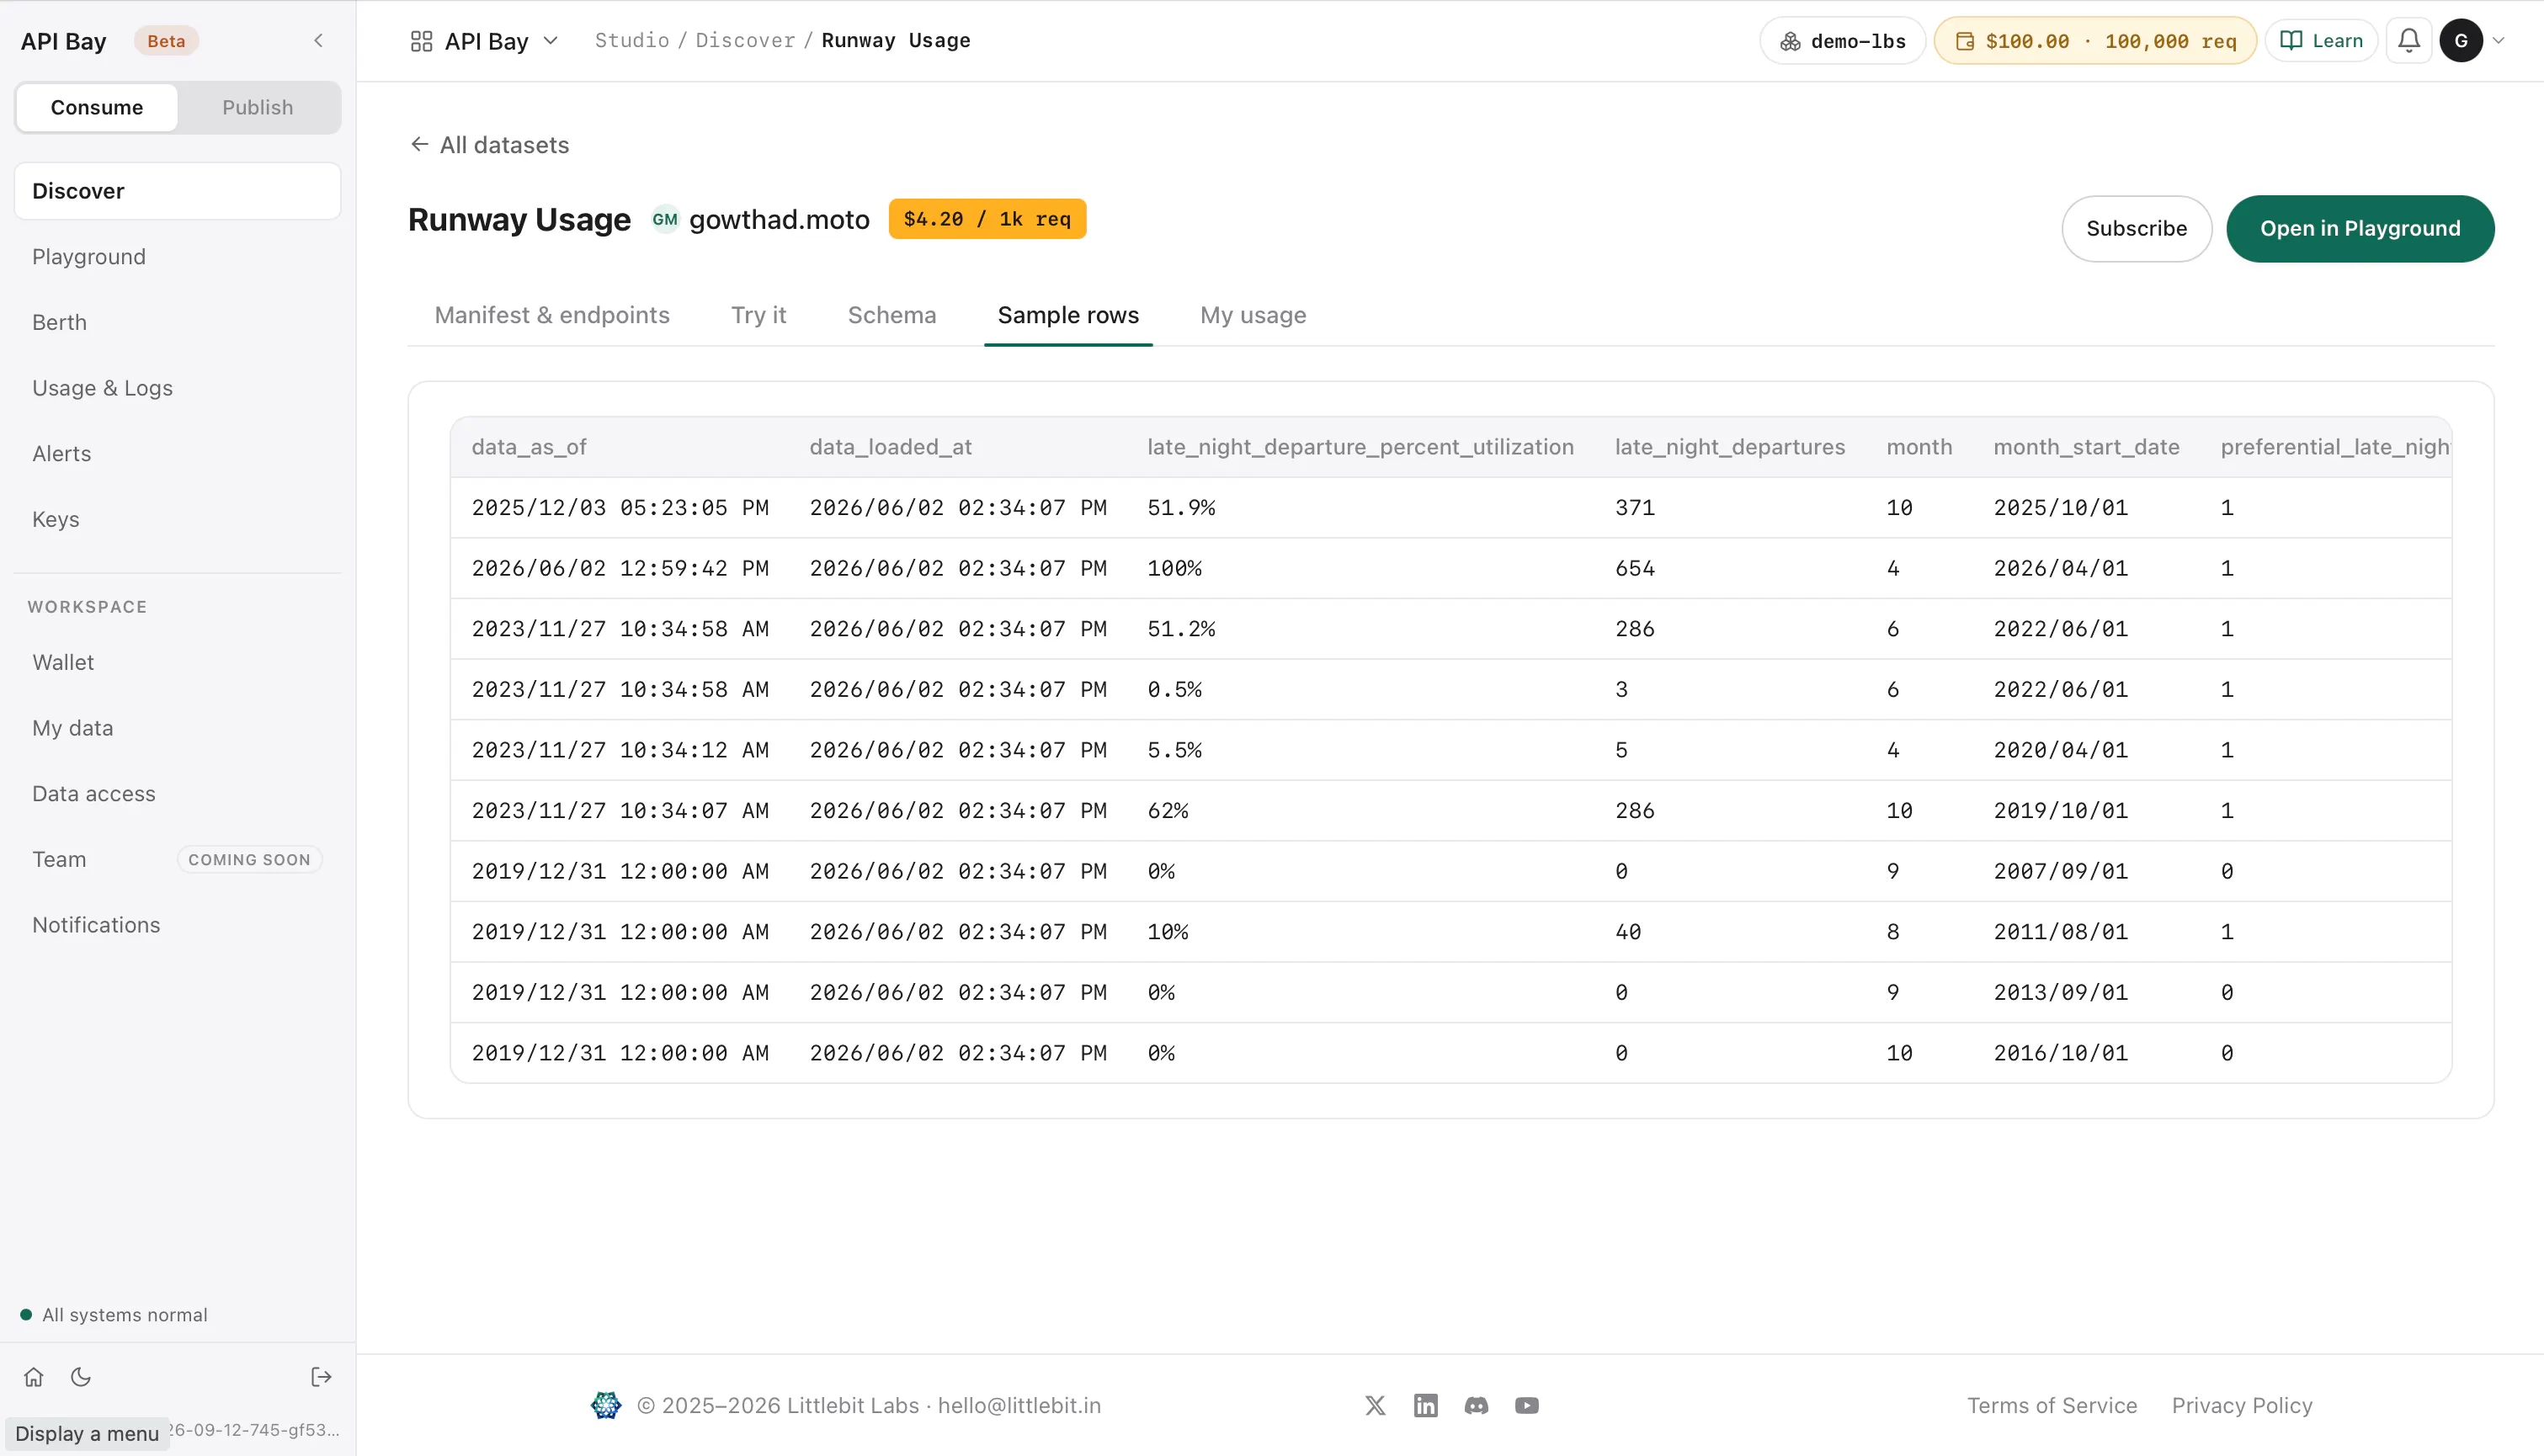Image resolution: width=2544 pixels, height=1456 pixels.
Task: Click the Subscribe button
Action: point(2137,229)
